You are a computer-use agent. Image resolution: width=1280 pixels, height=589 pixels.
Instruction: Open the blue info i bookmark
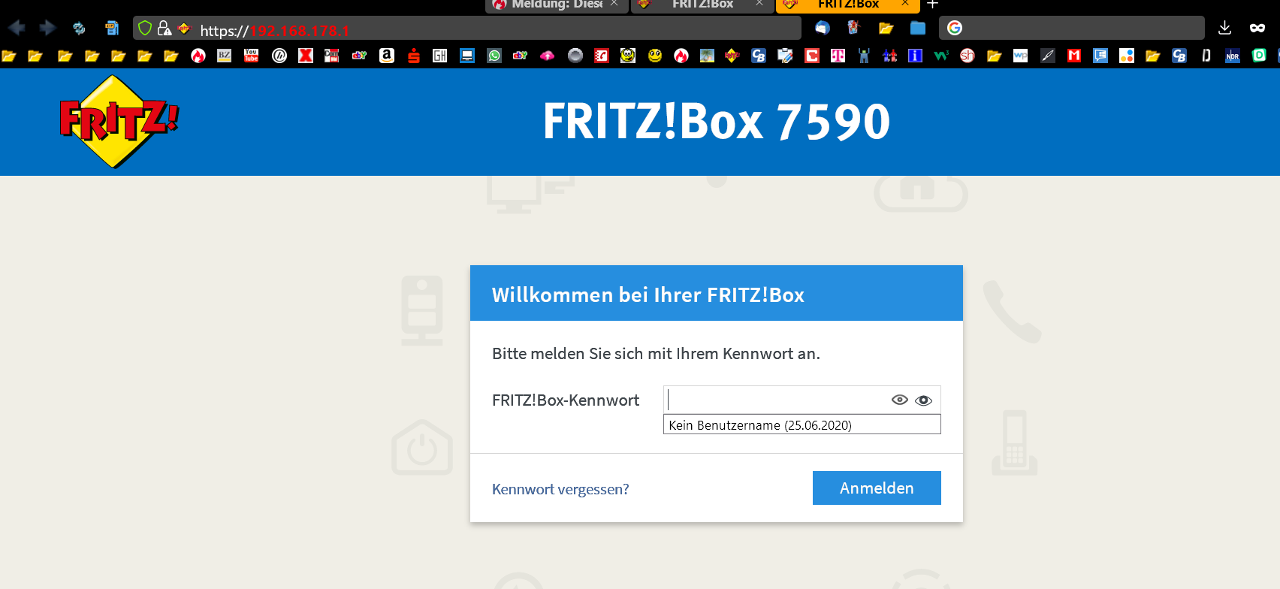coord(915,56)
